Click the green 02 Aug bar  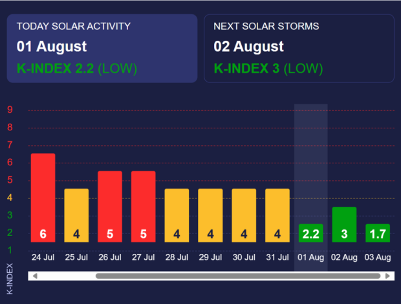(344, 224)
